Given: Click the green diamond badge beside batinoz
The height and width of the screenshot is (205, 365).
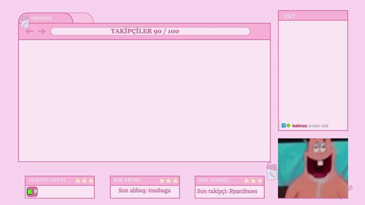Looking at the screenshot, I should [x=288, y=126].
